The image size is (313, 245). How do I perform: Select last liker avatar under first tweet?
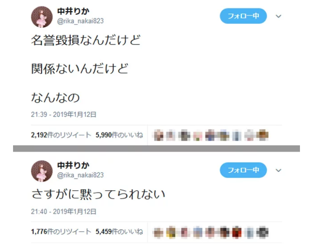click(263, 135)
